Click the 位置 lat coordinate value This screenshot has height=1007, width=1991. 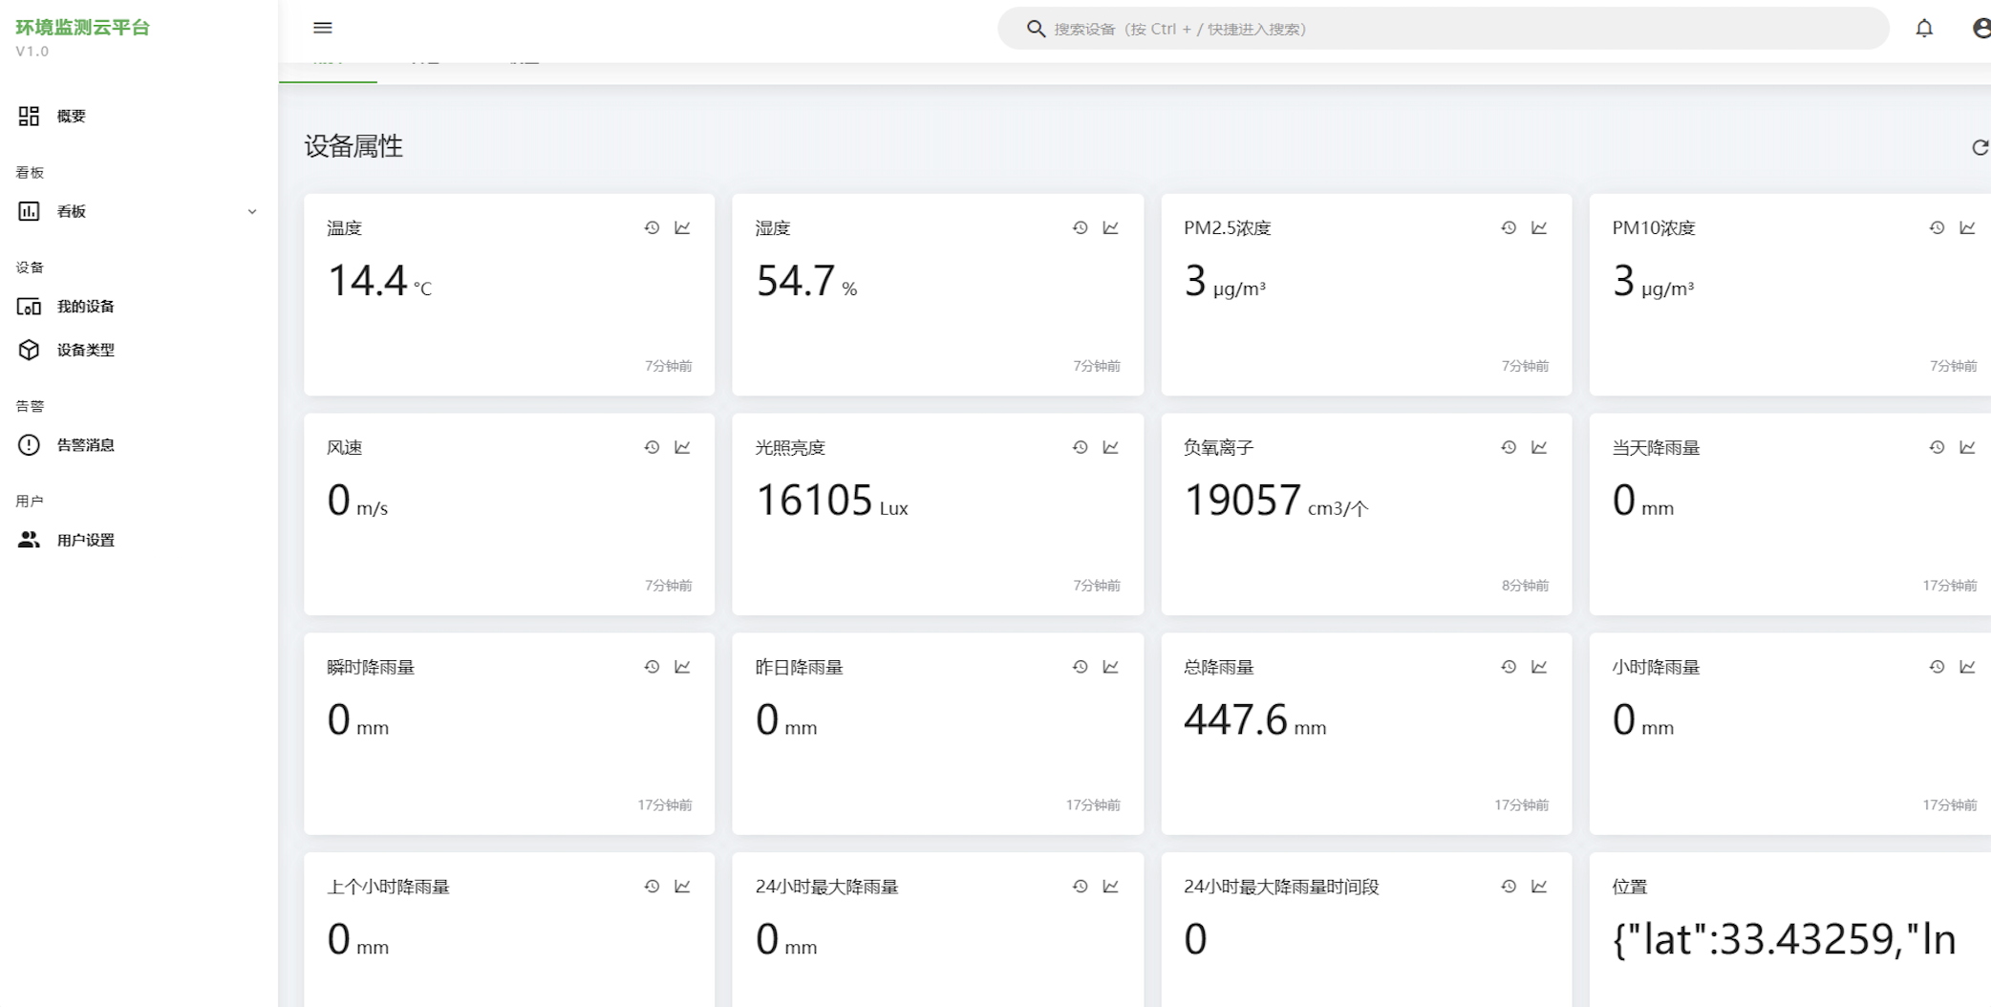pos(1784,940)
